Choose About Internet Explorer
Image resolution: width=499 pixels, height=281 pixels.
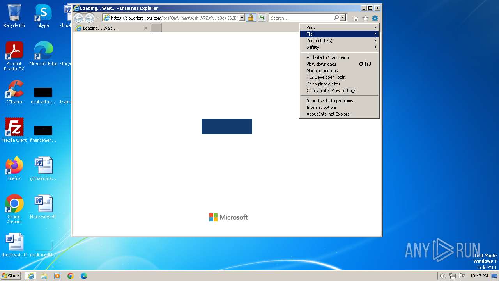[x=339, y=114]
